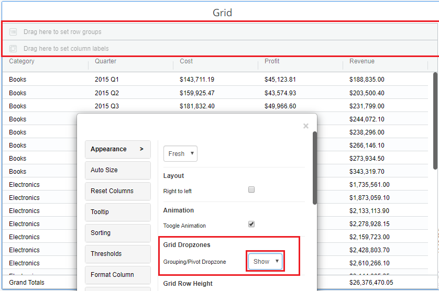Screen dimensions: 439x291
Task: Click the Category column header
Action: 22,61
